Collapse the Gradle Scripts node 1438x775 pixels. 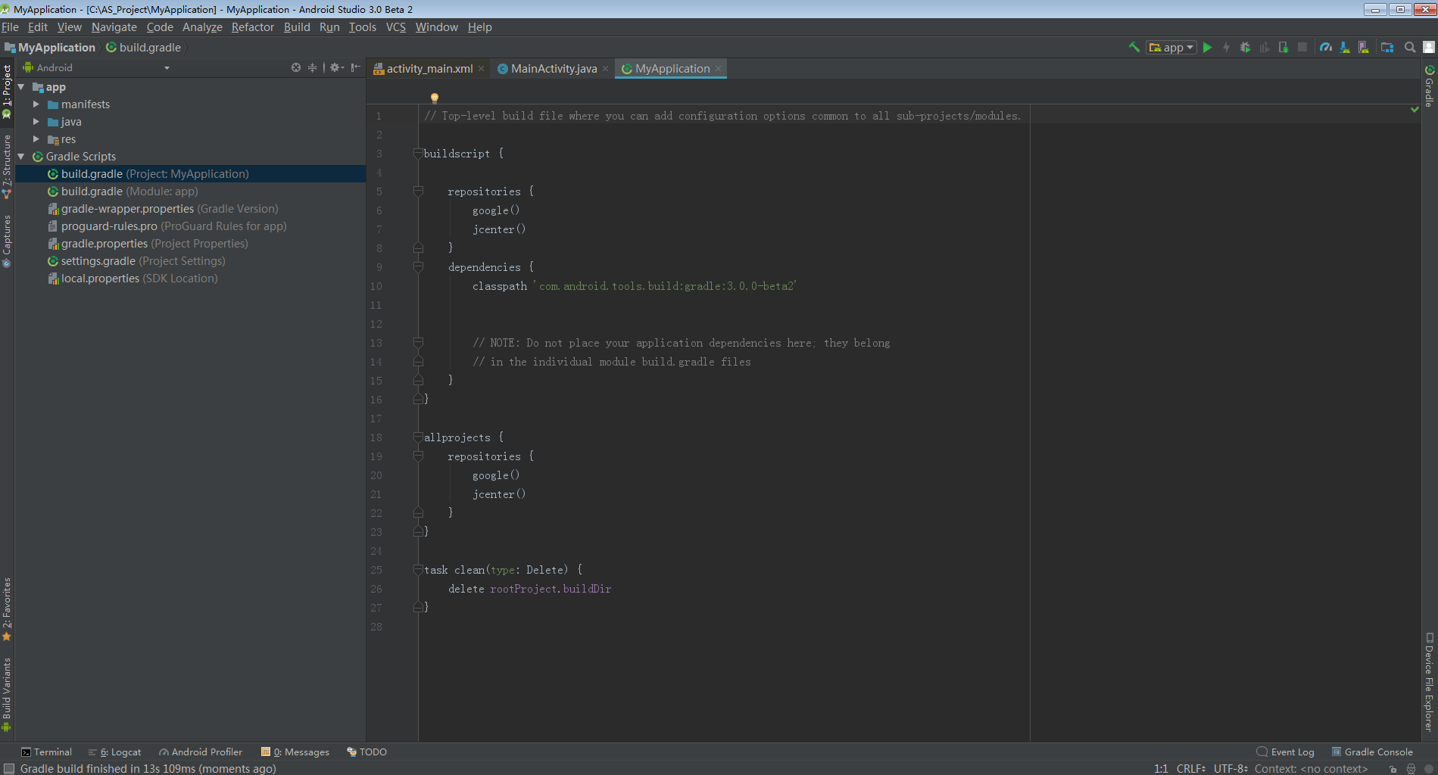click(22, 157)
